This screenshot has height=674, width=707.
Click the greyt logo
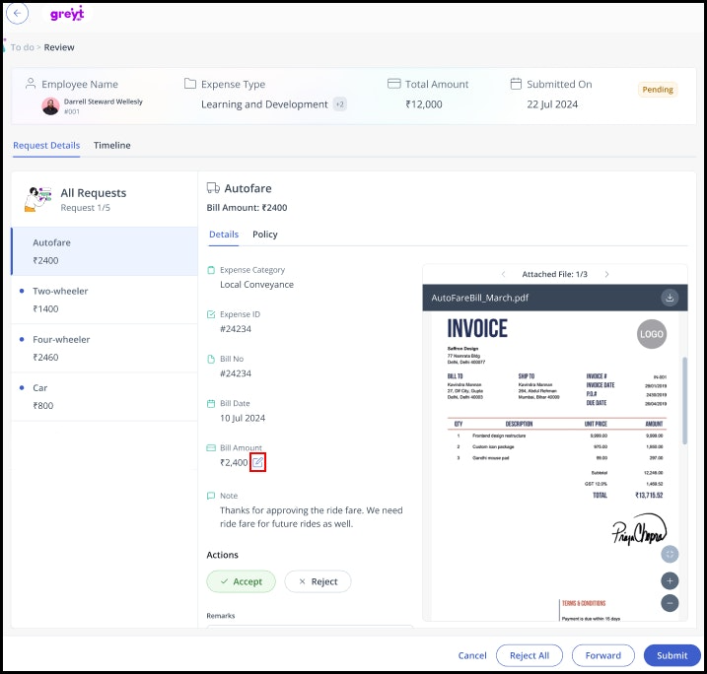pos(67,14)
